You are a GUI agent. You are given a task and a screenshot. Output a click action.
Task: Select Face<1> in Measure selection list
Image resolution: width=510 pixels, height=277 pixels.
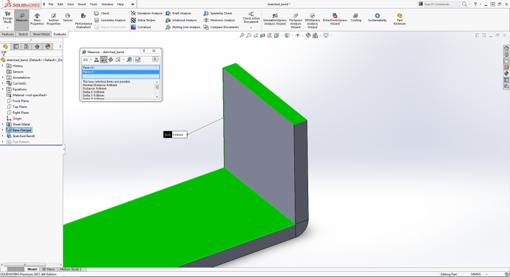coord(121,68)
